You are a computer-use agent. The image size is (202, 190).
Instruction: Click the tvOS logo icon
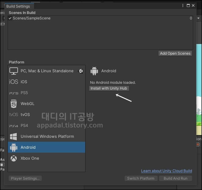(x=13, y=114)
